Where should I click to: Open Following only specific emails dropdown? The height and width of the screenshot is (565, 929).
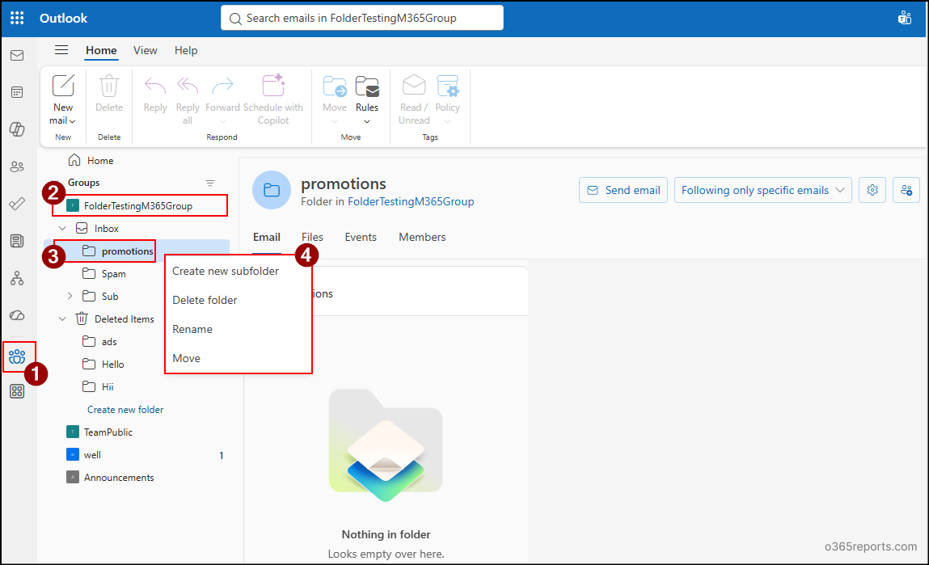pos(762,190)
